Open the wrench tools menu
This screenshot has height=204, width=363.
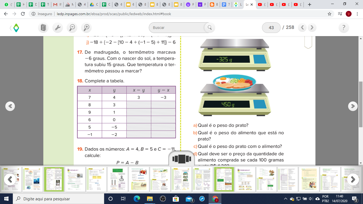(x=58, y=27)
